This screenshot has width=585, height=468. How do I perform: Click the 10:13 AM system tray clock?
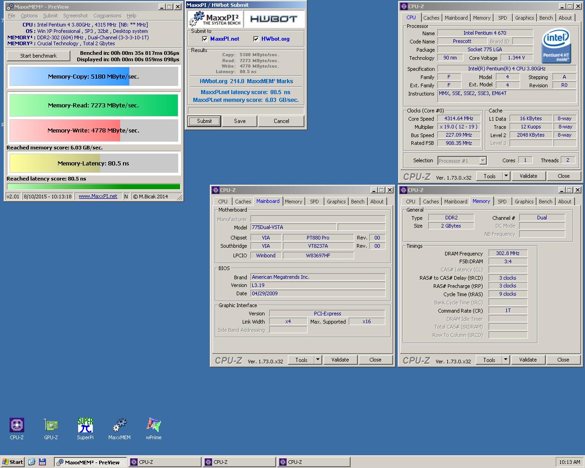[x=569, y=462]
